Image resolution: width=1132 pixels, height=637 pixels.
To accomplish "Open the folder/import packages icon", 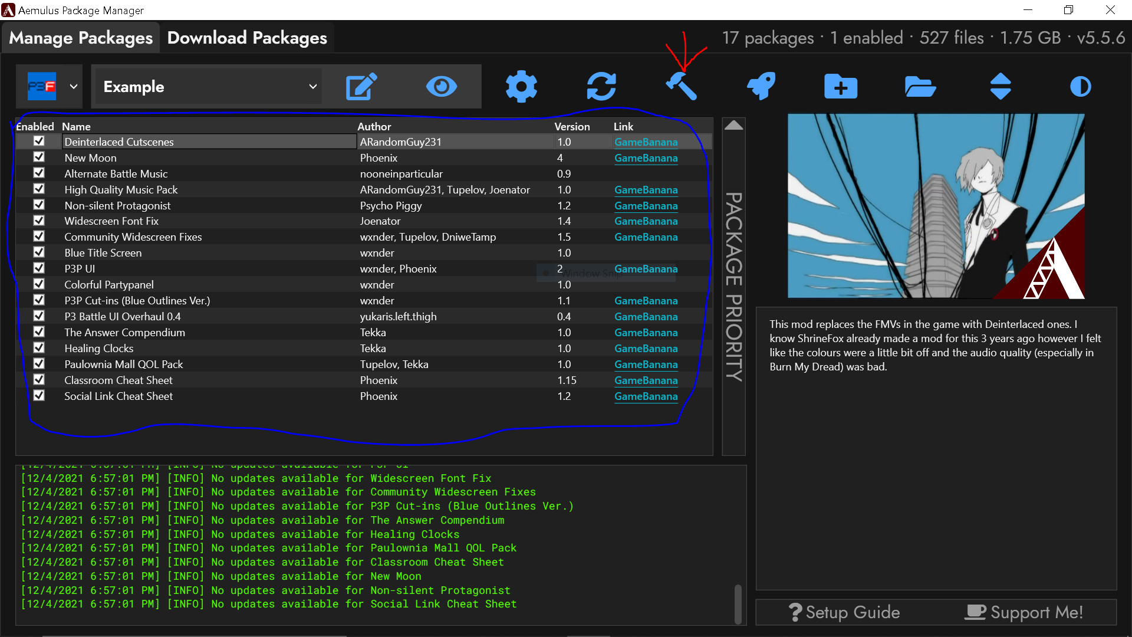I will pyautogui.click(x=922, y=86).
